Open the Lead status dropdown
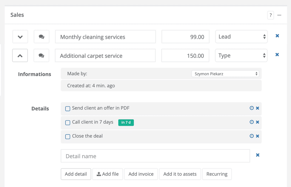291x187 pixels. point(241,37)
